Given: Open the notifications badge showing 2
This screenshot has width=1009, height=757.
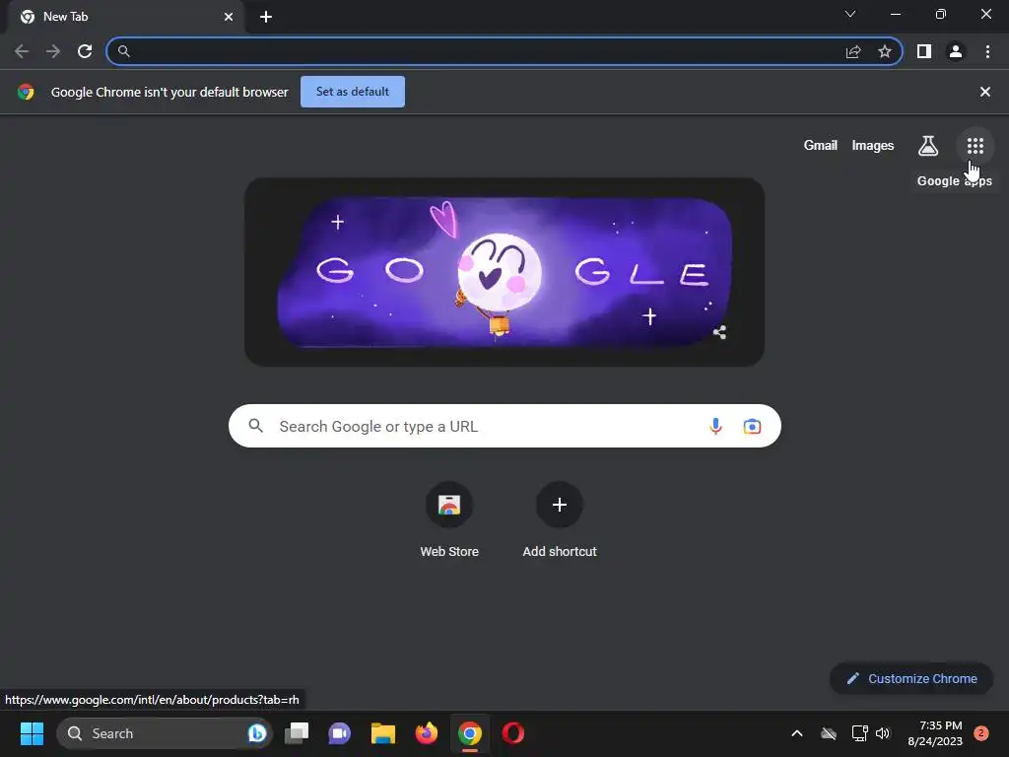Looking at the screenshot, I should coord(980,733).
